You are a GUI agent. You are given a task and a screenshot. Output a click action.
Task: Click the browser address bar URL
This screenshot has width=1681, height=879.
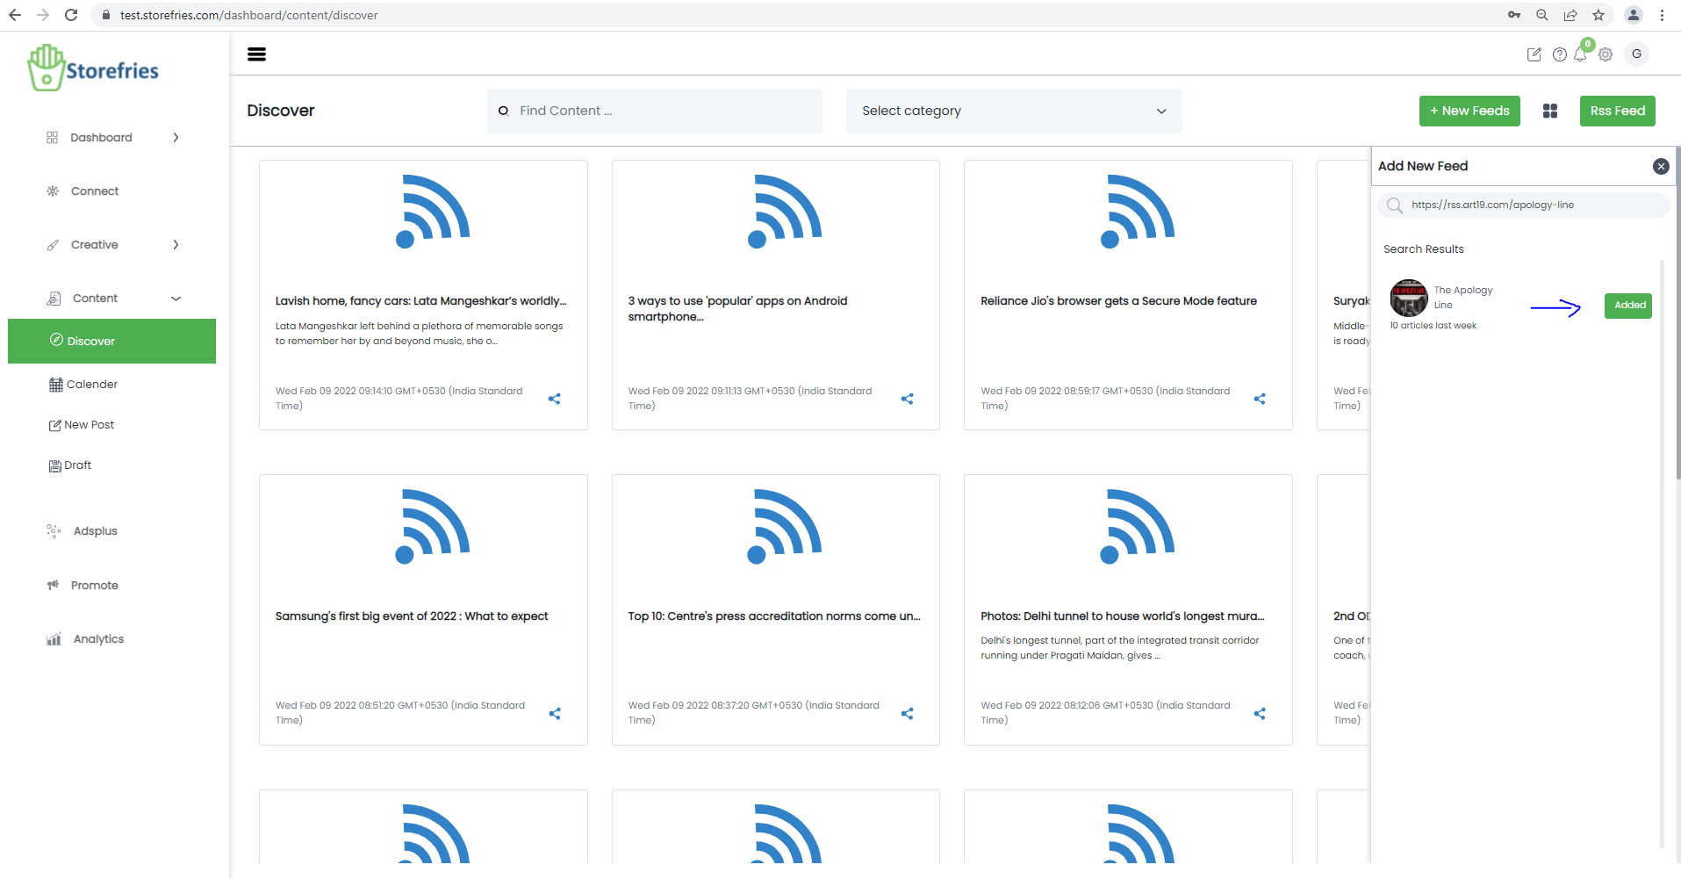(249, 15)
